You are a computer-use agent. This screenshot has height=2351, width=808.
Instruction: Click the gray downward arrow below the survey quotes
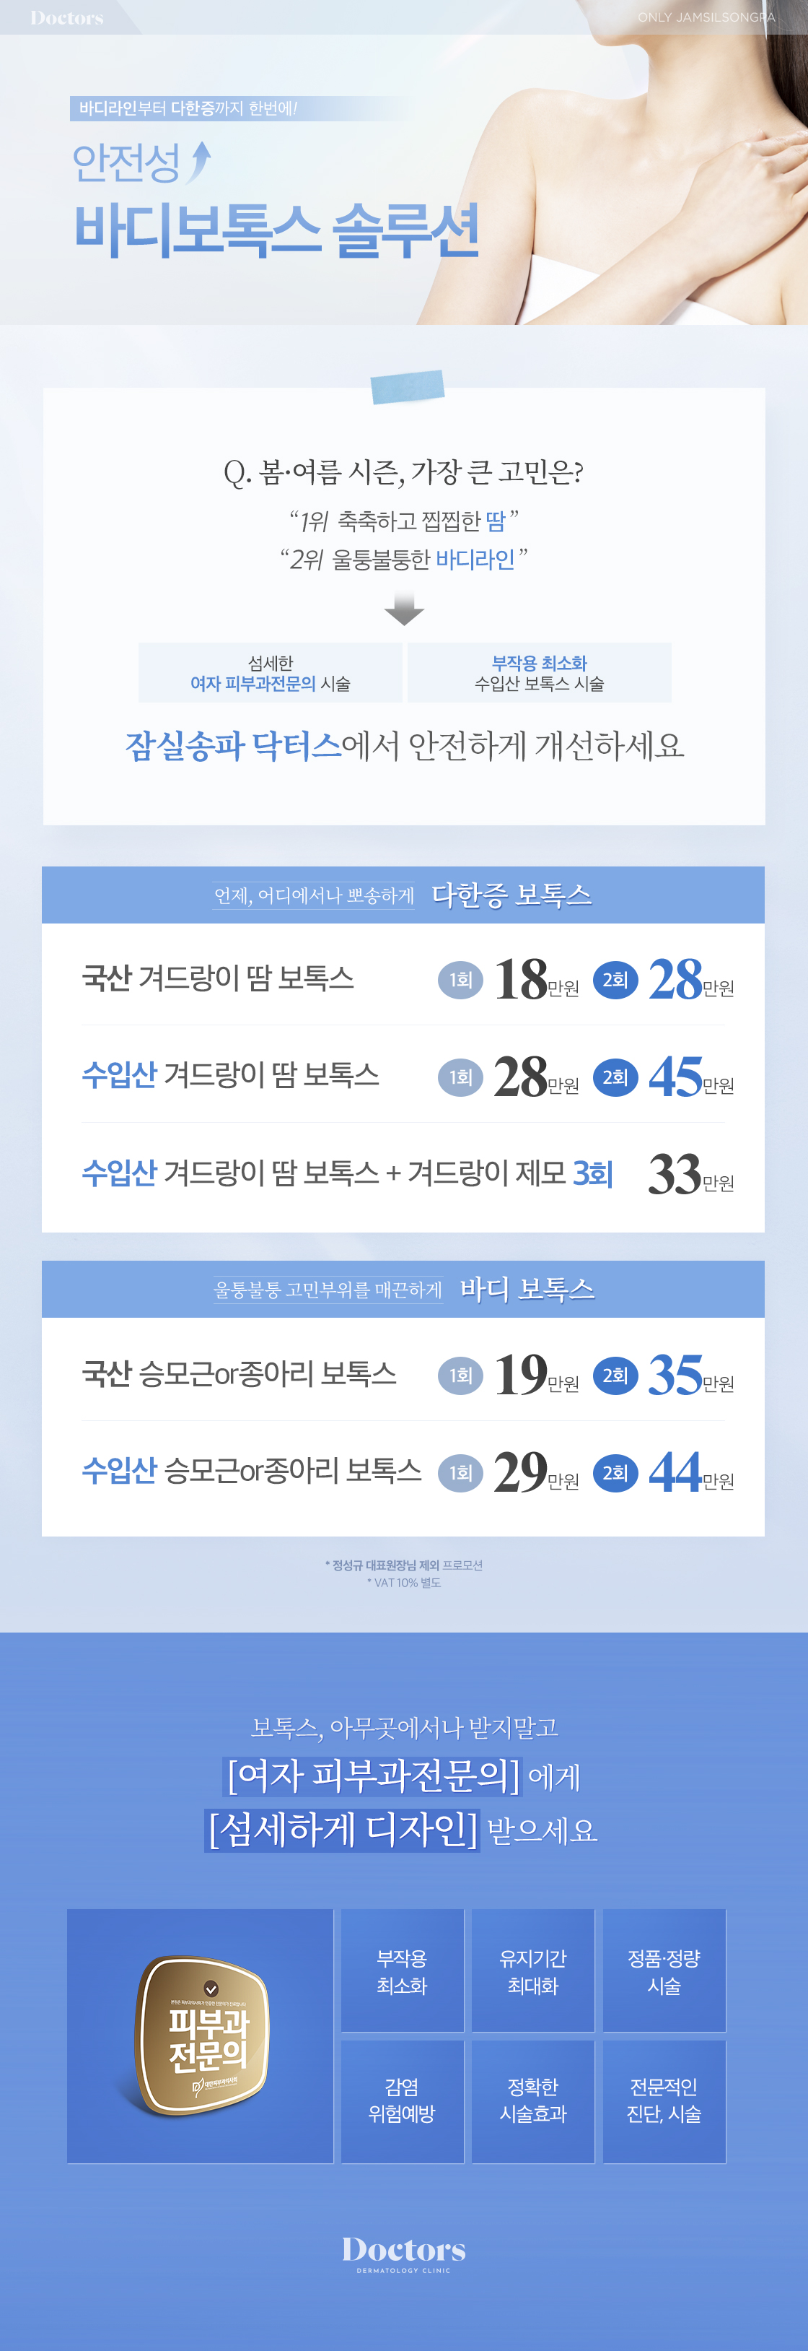point(404,608)
